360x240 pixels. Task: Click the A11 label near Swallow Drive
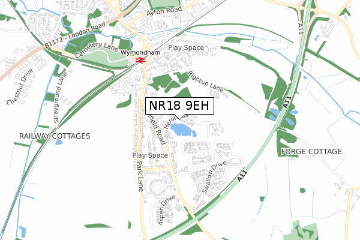(242, 176)
